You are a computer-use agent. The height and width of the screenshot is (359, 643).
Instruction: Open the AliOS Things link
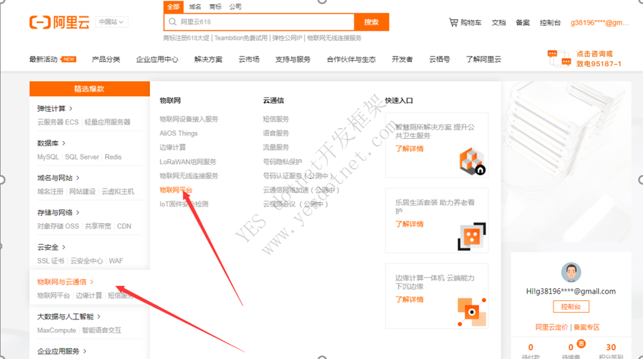tap(178, 134)
